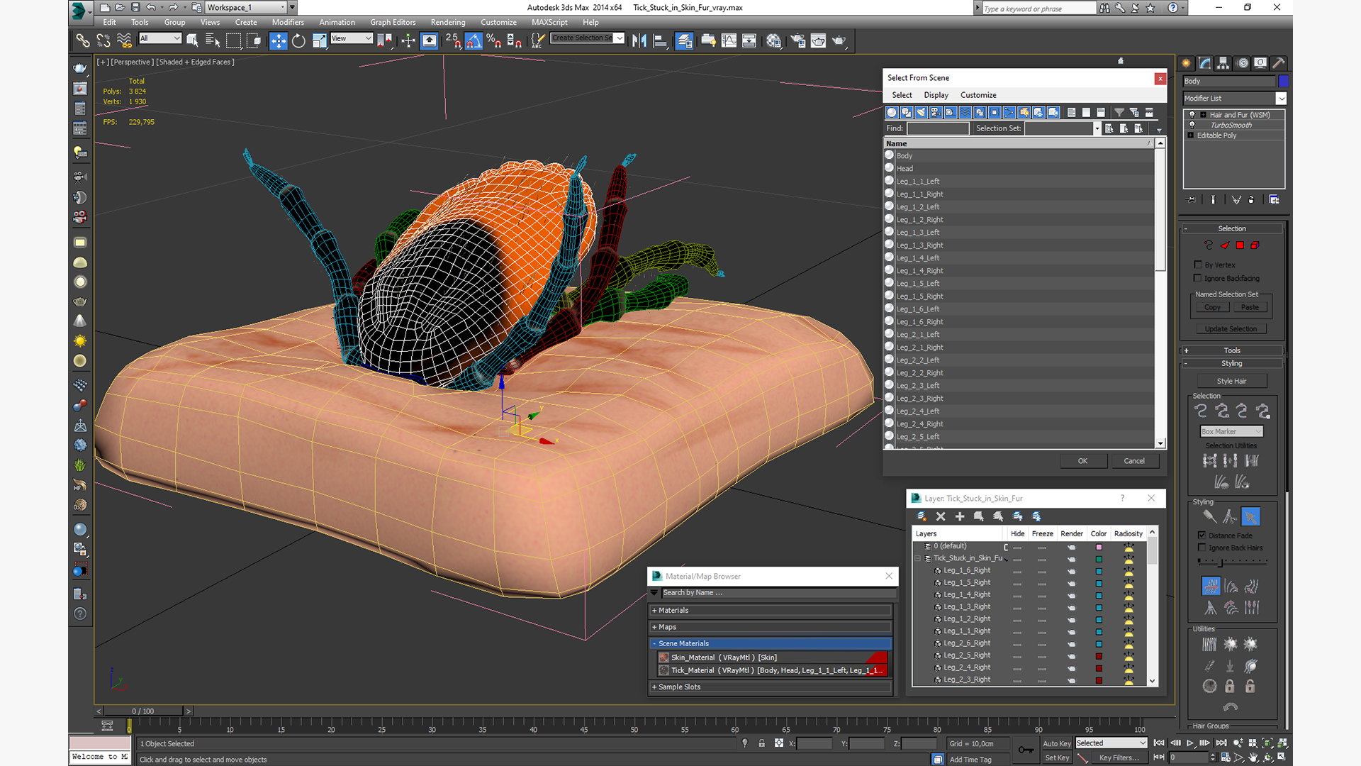The image size is (1361, 766).
Task: Select the Rotate tool in main toolbar
Action: [298, 41]
